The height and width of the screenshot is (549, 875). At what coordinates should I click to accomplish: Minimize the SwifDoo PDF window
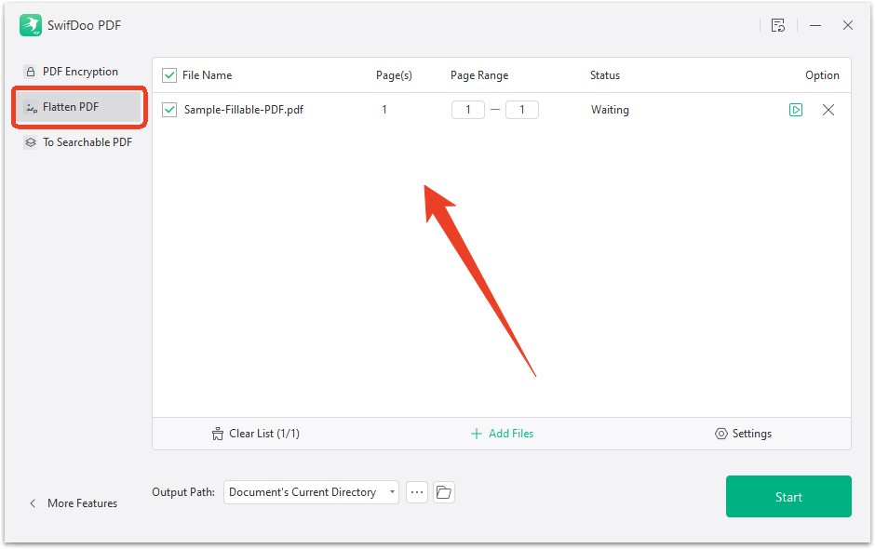click(815, 25)
